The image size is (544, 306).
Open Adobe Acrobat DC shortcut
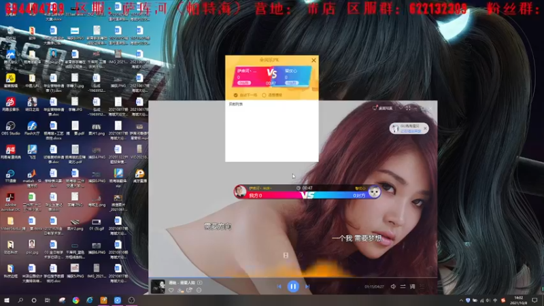coord(10,202)
